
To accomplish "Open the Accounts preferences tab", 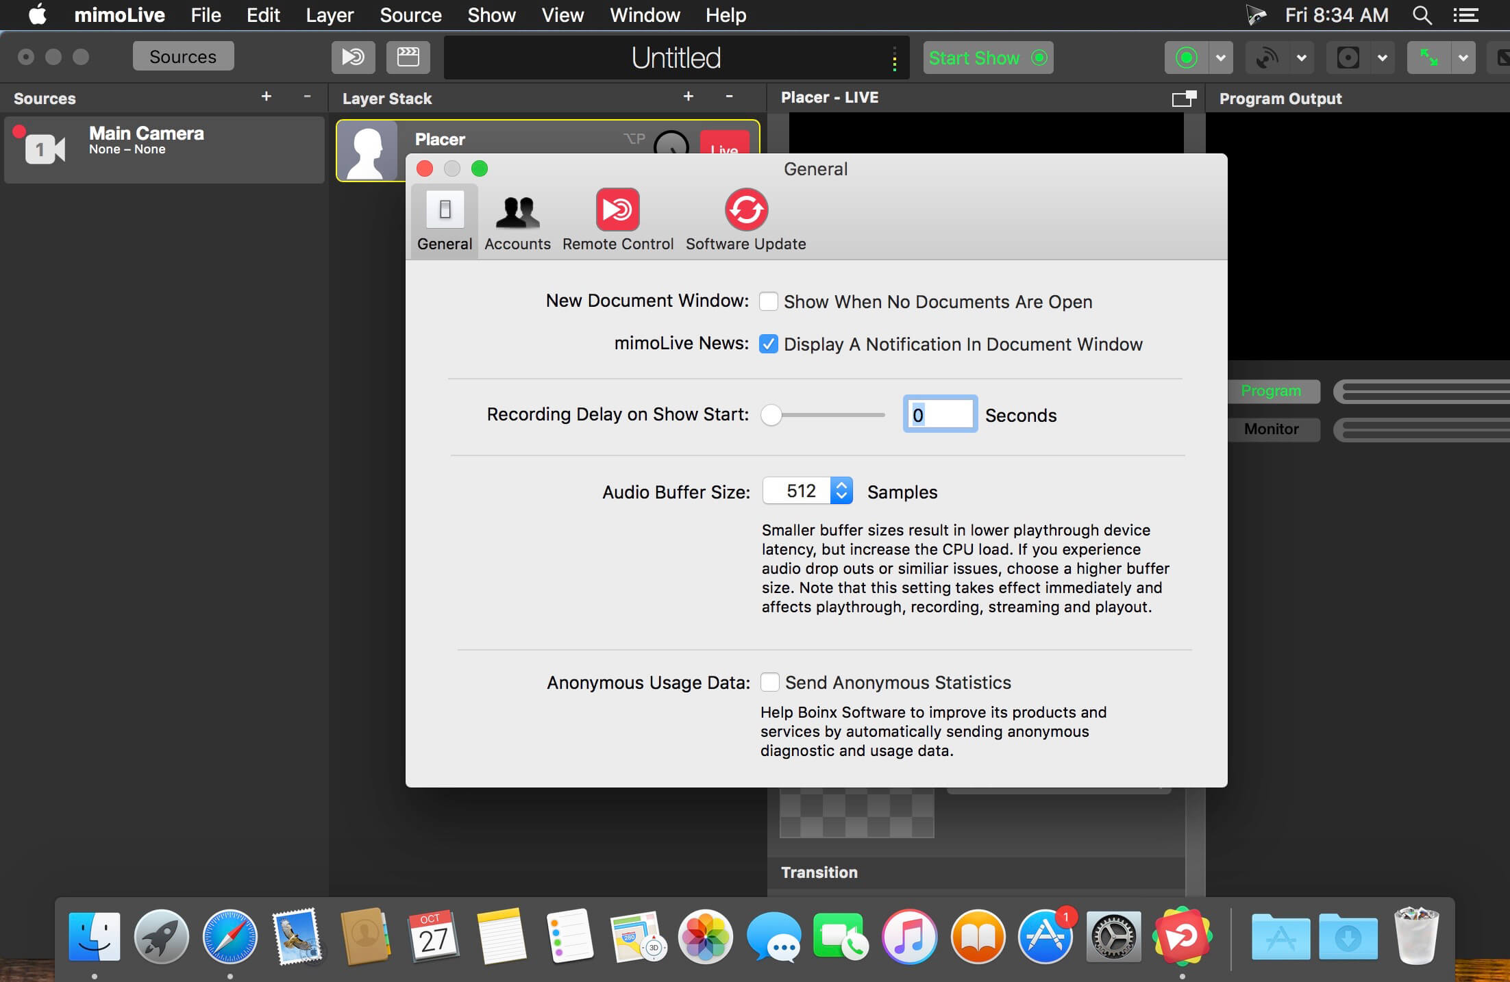I will point(517,221).
